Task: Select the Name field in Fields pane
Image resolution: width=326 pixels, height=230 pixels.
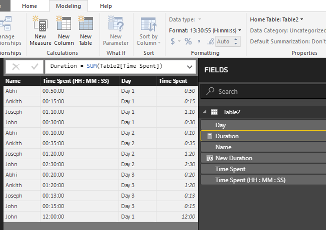Action: click(263, 147)
